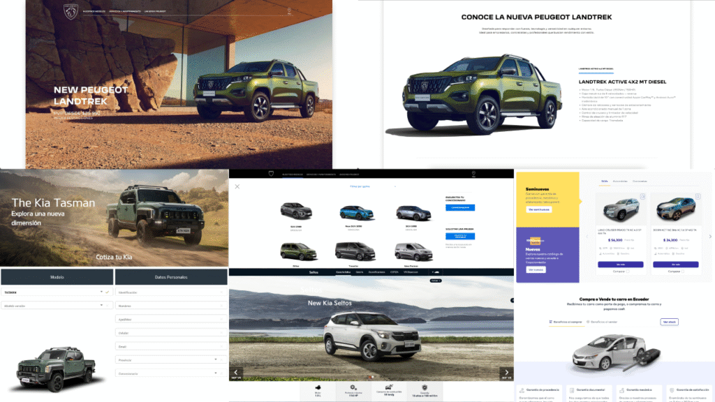The image size is (715, 402).
Task: Select Camionetas tab in used car listing
Action: pos(640,181)
